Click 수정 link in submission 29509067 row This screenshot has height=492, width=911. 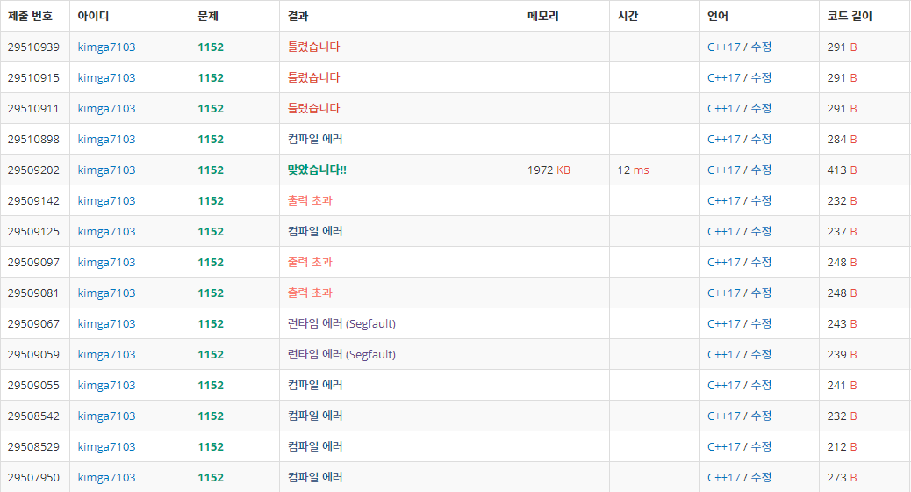[761, 324]
